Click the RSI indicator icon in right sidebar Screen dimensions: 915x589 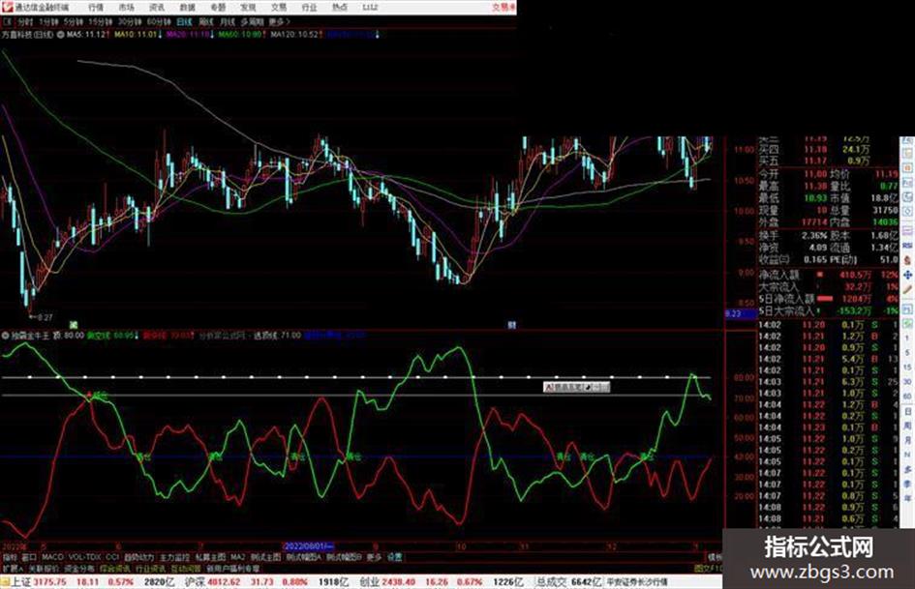(907, 246)
